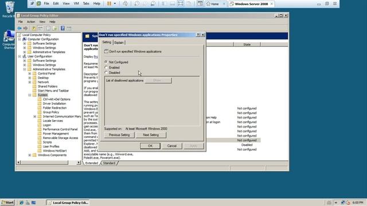Click the VMware pause virtual machine icon

point(109,3)
